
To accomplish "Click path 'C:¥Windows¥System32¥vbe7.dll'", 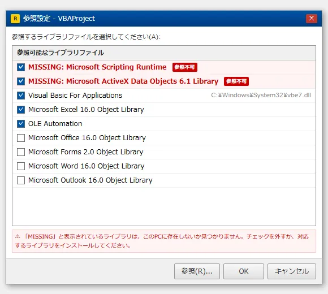I will pos(261,95).
